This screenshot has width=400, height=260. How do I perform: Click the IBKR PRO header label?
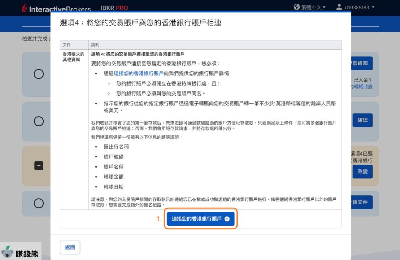pos(114,8)
